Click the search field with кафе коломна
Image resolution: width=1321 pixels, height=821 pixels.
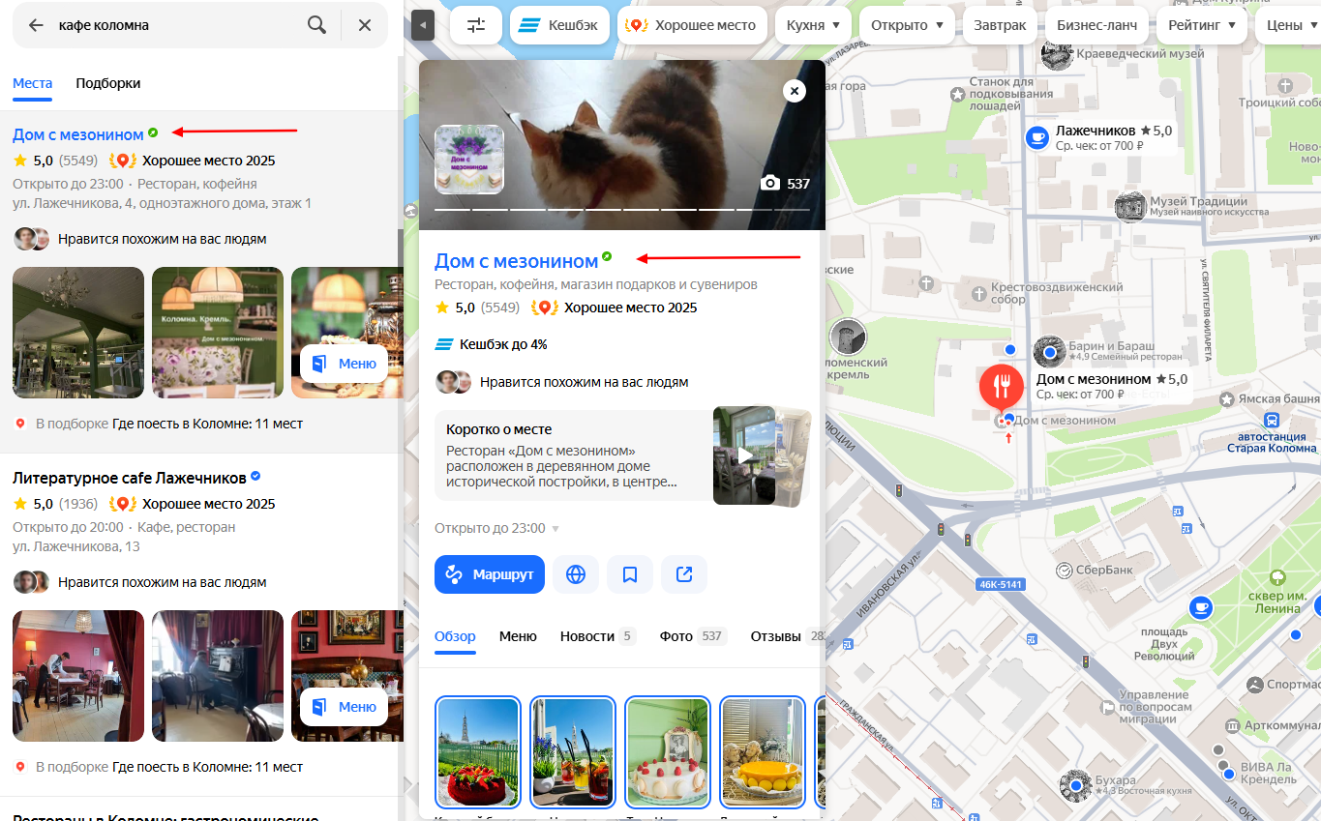click(176, 25)
